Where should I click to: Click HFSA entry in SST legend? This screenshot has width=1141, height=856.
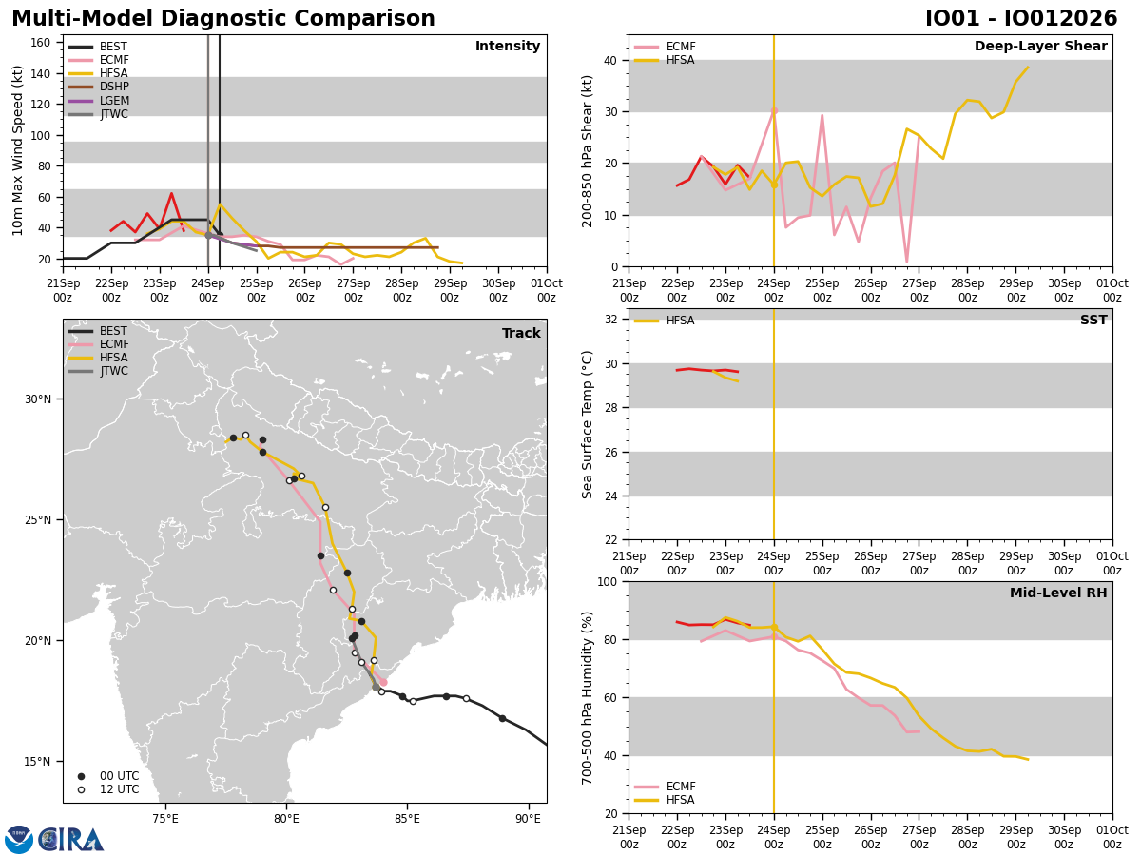664,321
